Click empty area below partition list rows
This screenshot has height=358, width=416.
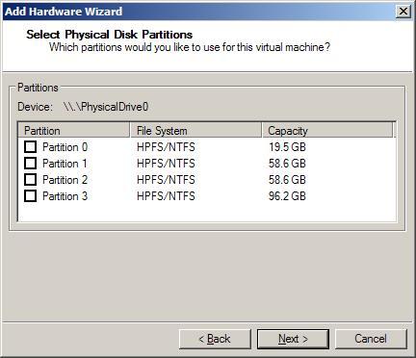[x=207, y=212]
